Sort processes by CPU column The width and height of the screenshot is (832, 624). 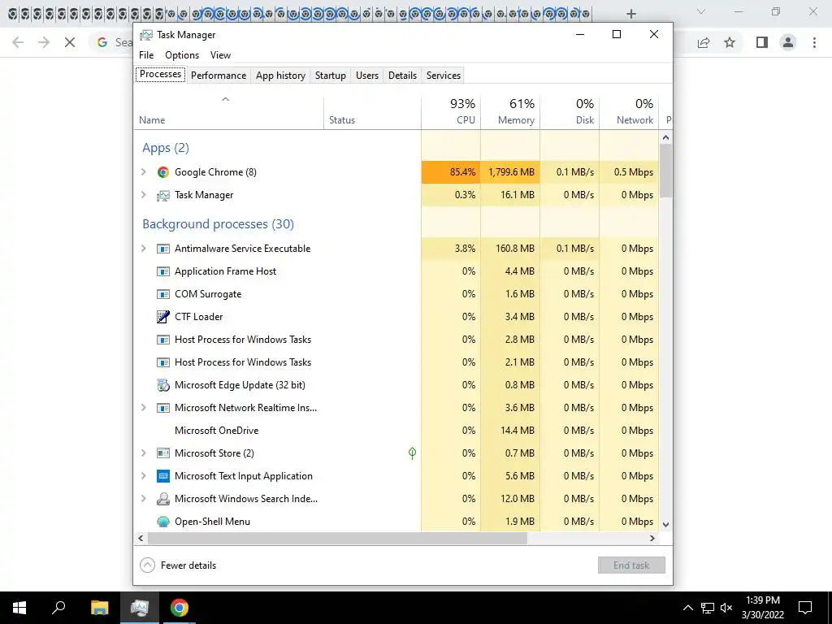click(x=451, y=112)
